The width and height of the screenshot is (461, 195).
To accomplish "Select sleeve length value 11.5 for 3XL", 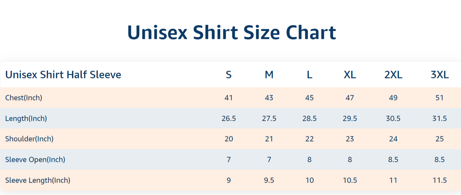I will (440, 180).
